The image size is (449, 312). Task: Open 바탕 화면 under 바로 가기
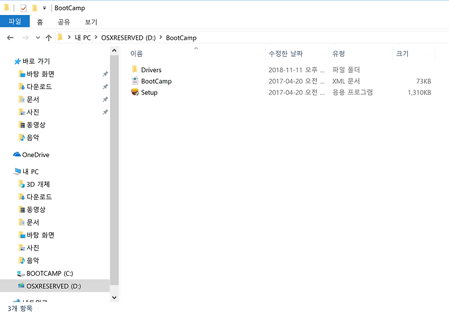[41, 74]
